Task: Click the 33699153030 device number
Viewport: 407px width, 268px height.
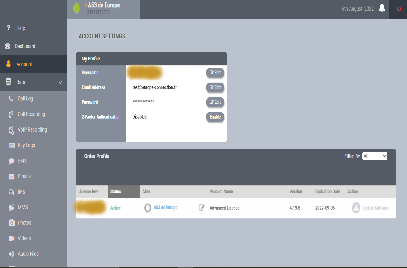Action: coord(98,12)
